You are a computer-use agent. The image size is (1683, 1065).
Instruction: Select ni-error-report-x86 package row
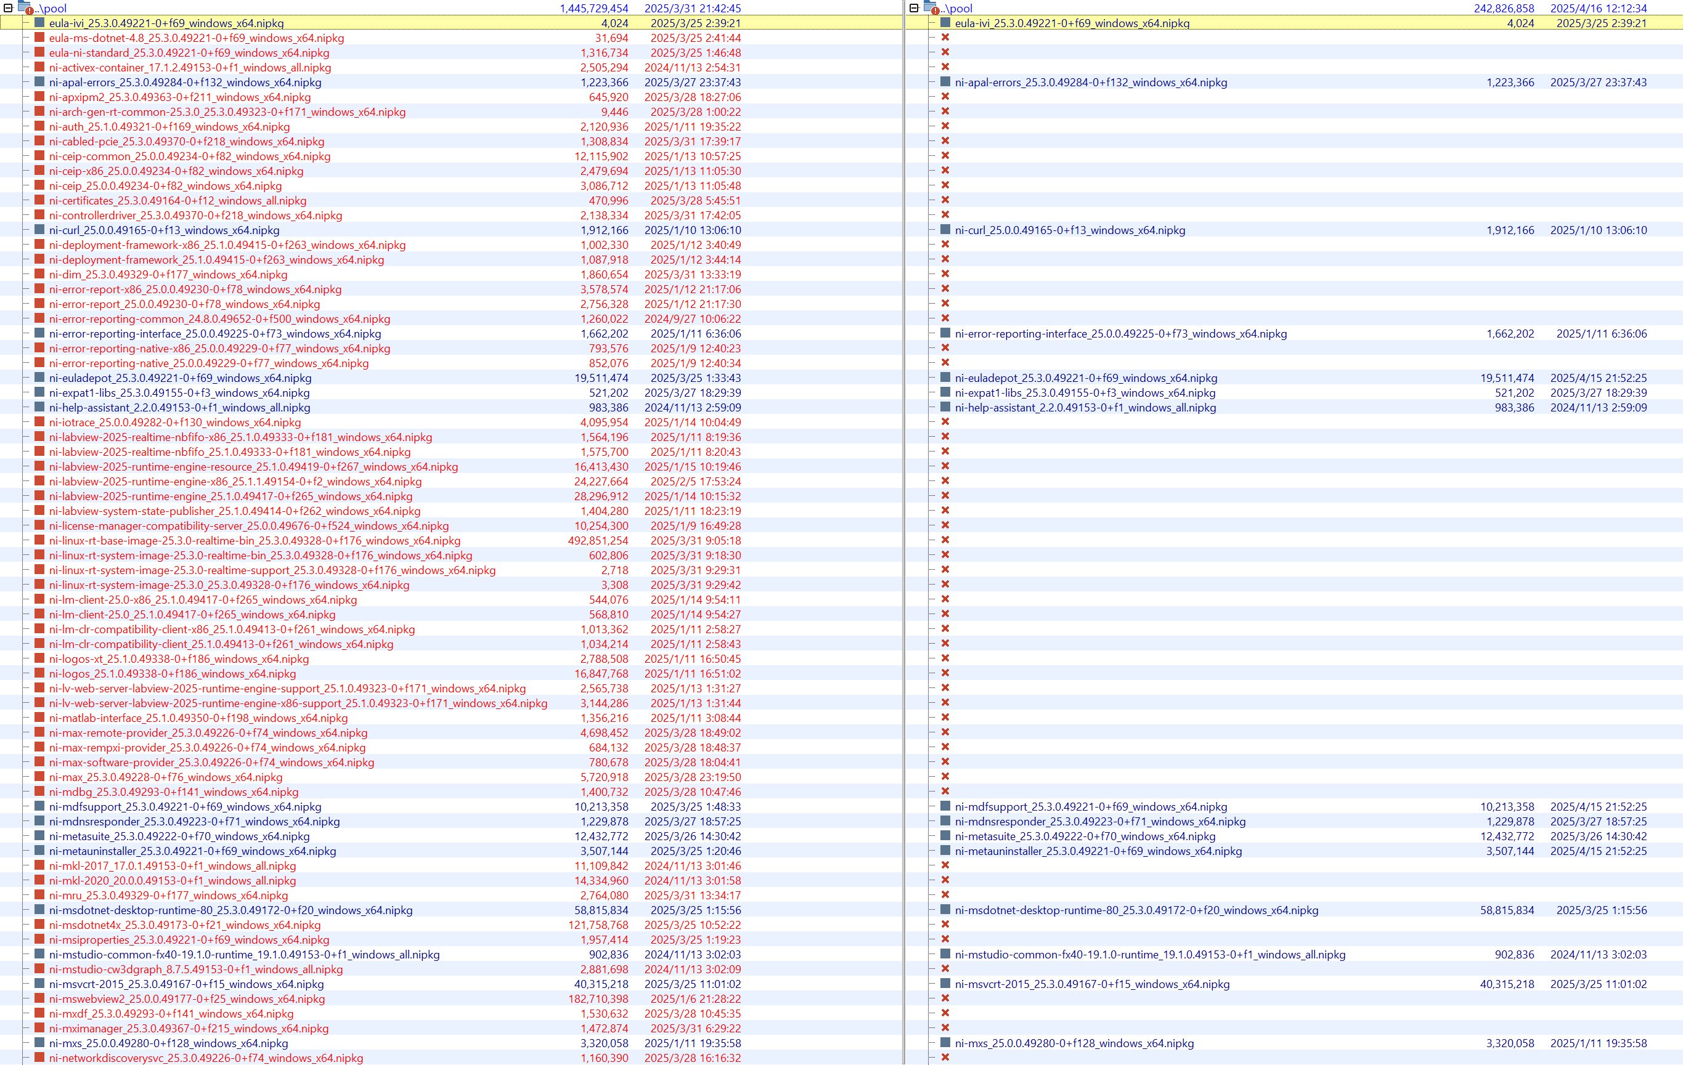pyautogui.click(x=195, y=289)
